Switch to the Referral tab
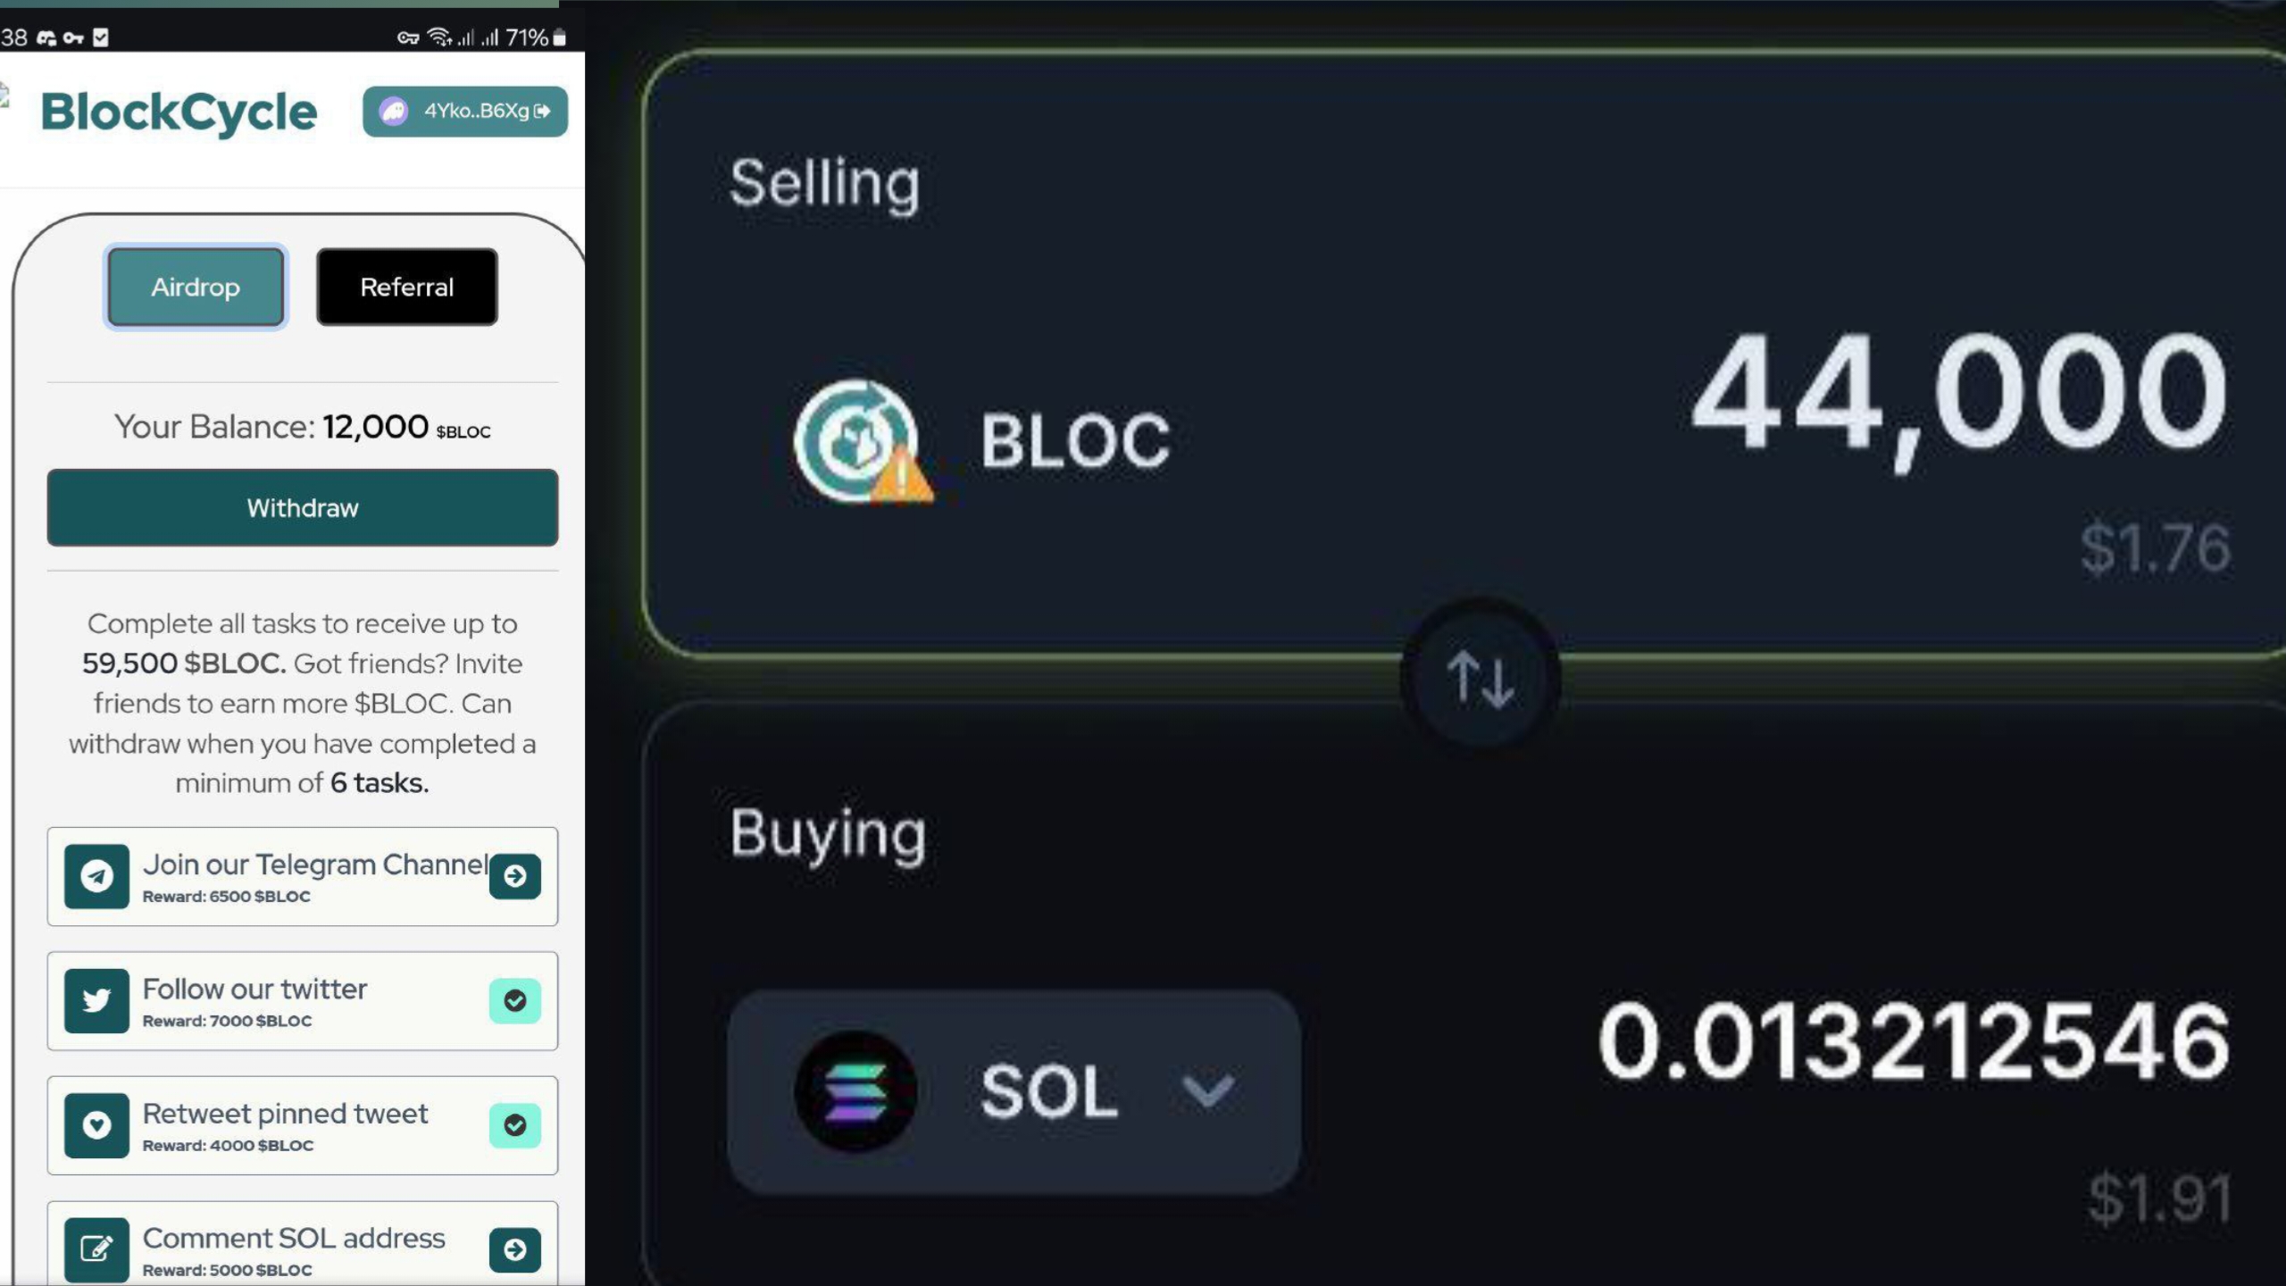Screen dimensions: 2286x1286 [x=407, y=287]
